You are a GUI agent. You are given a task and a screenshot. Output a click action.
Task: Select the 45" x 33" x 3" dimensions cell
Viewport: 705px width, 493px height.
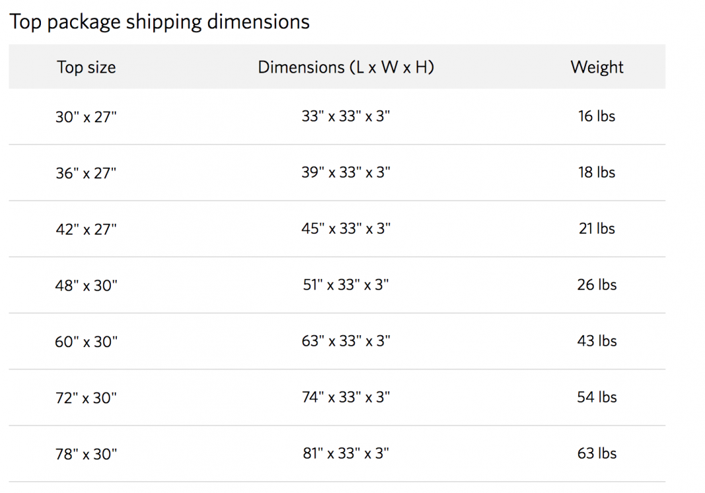coord(346,229)
